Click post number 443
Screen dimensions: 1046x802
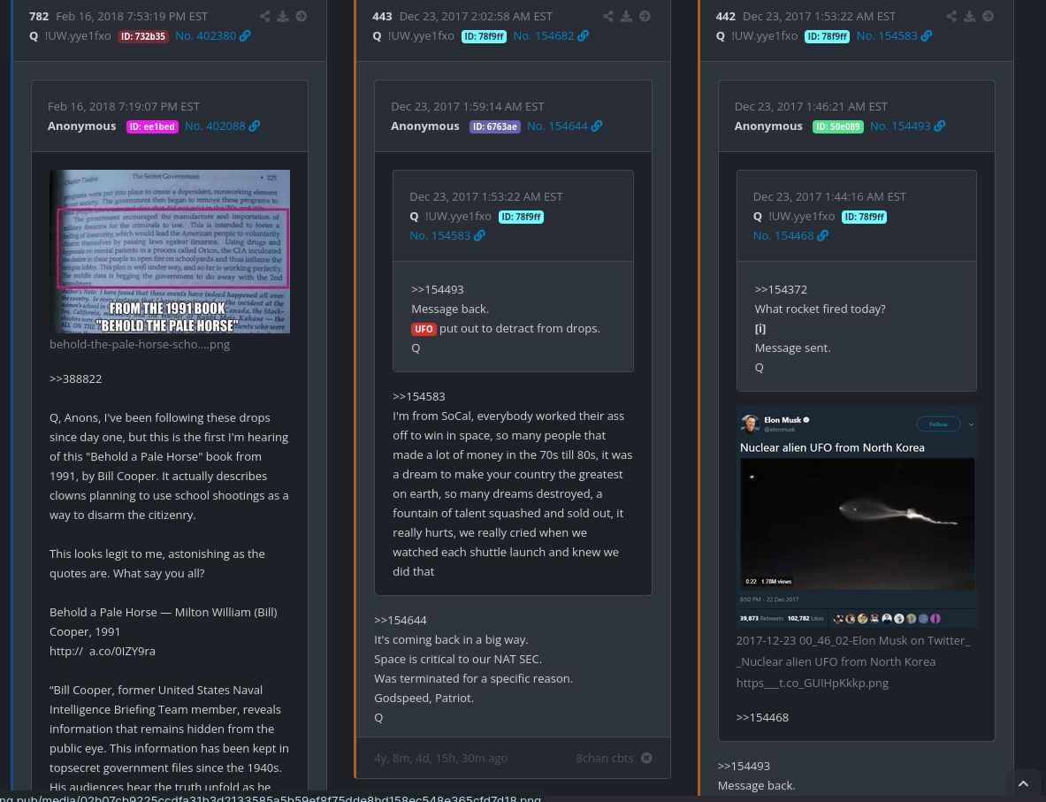point(382,16)
